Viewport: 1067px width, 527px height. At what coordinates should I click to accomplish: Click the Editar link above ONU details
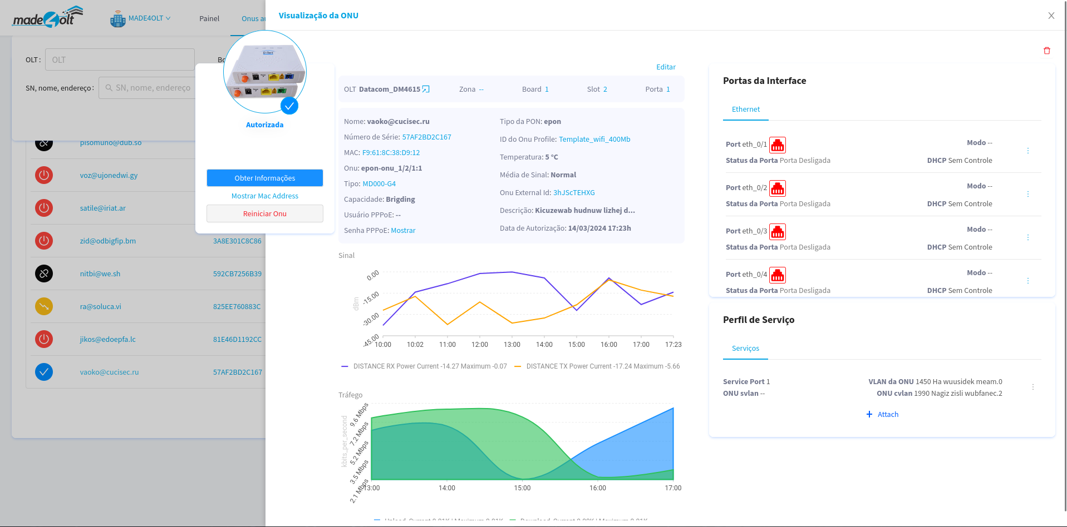click(x=666, y=67)
